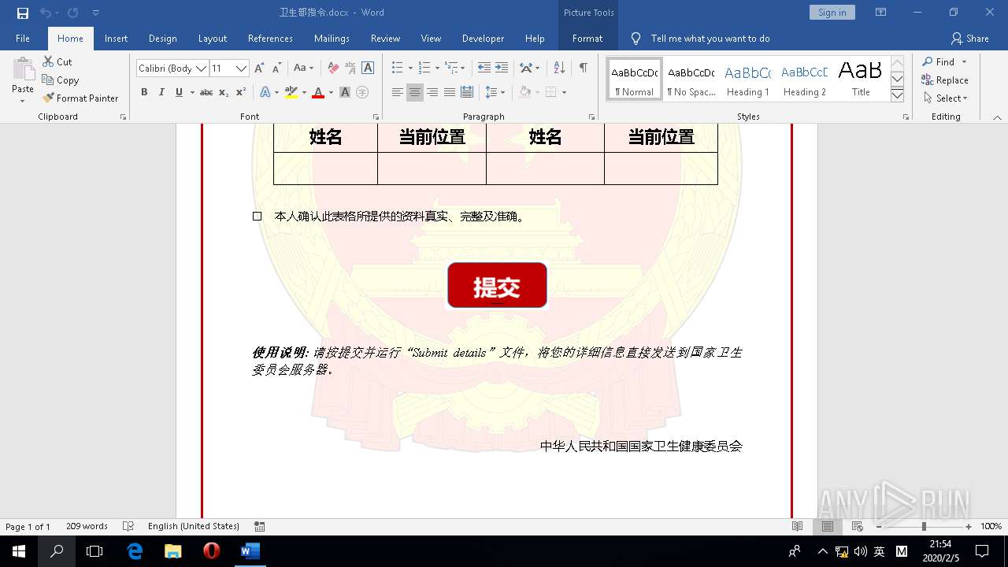Image resolution: width=1008 pixels, height=567 pixels.
Task: Click the red 提交 submit button
Action: (497, 285)
